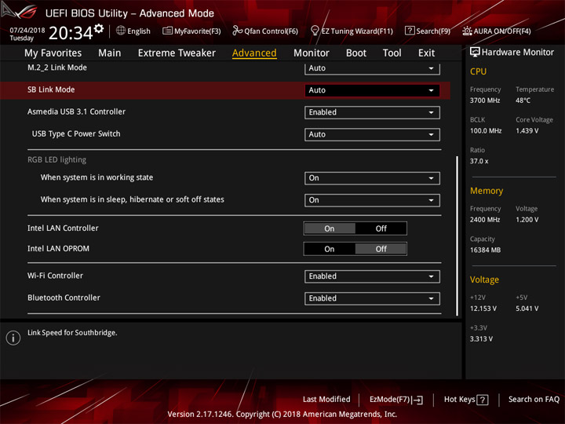Open the working state RGB LED dropdown
The width and height of the screenshot is (565, 424).
(x=372, y=178)
